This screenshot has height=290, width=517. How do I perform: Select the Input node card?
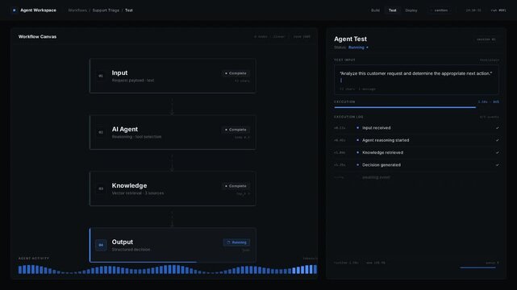[x=173, y=76]
